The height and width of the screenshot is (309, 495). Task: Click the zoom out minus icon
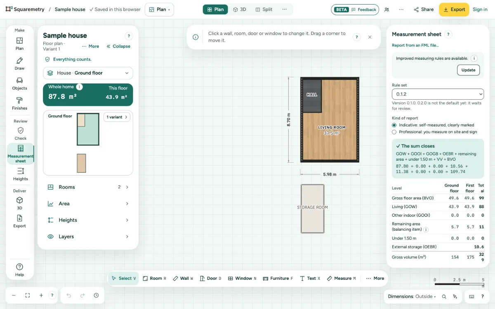point(14,295)
